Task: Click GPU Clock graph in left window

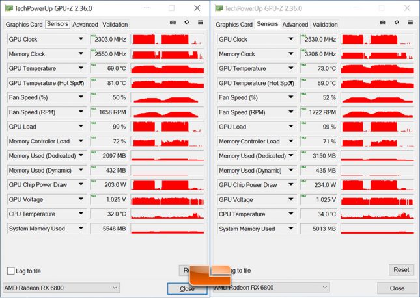Action: pyautogui.click(x=167, y=39)
